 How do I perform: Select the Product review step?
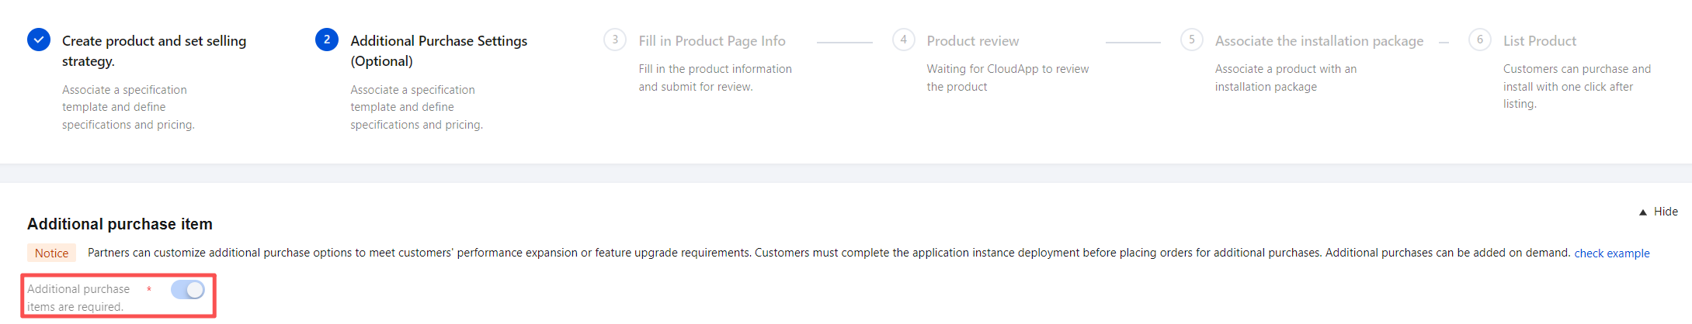pos(972,41)
